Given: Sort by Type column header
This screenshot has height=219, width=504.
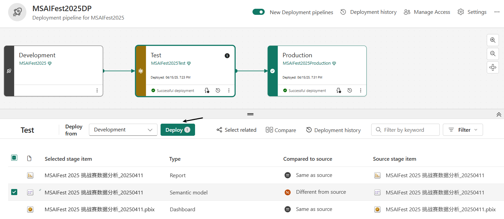Looking at the screenshot, I should click(175, 159).
